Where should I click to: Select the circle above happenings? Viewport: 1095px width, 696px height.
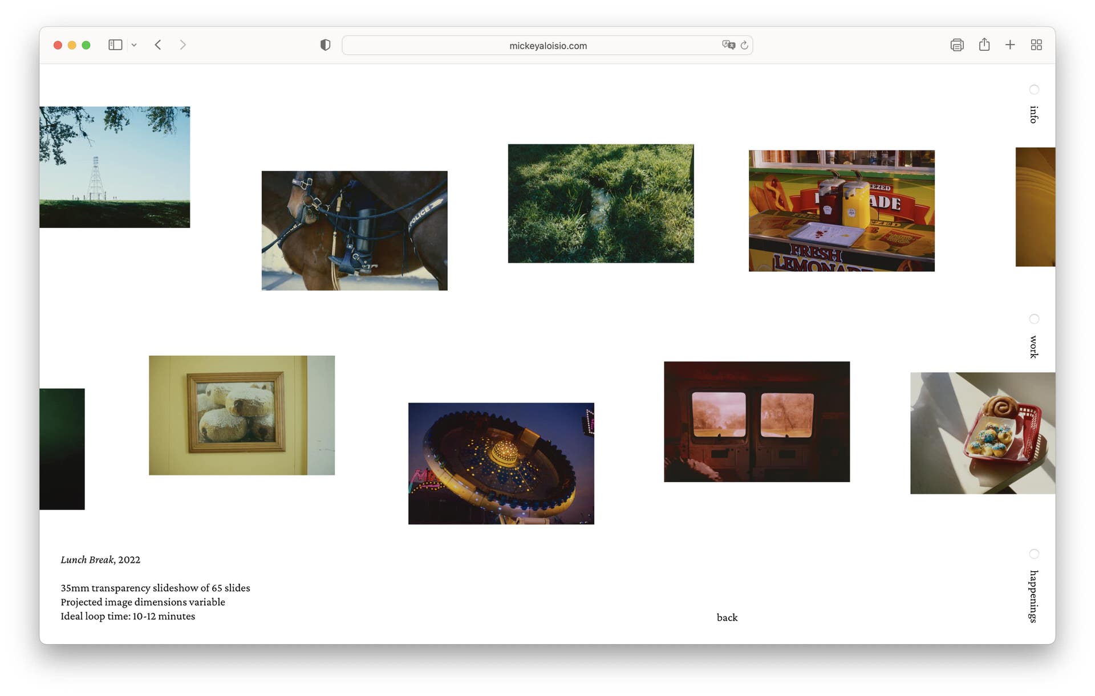1033,554
